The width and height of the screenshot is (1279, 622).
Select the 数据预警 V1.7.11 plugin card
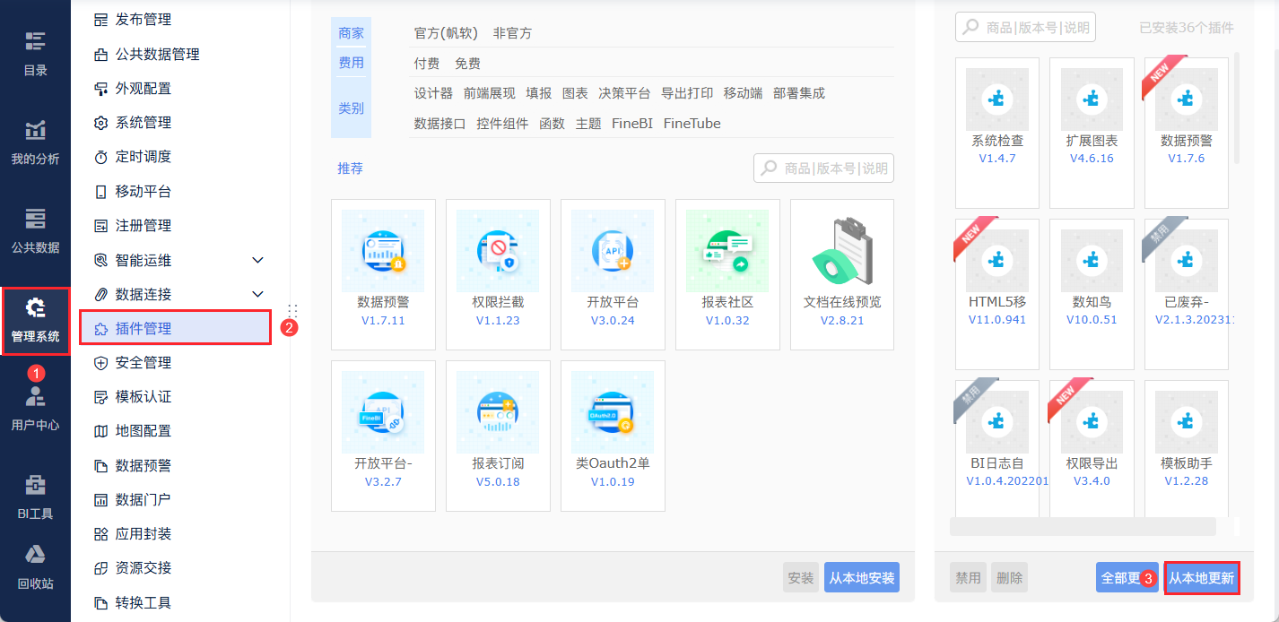pos(383,274)
